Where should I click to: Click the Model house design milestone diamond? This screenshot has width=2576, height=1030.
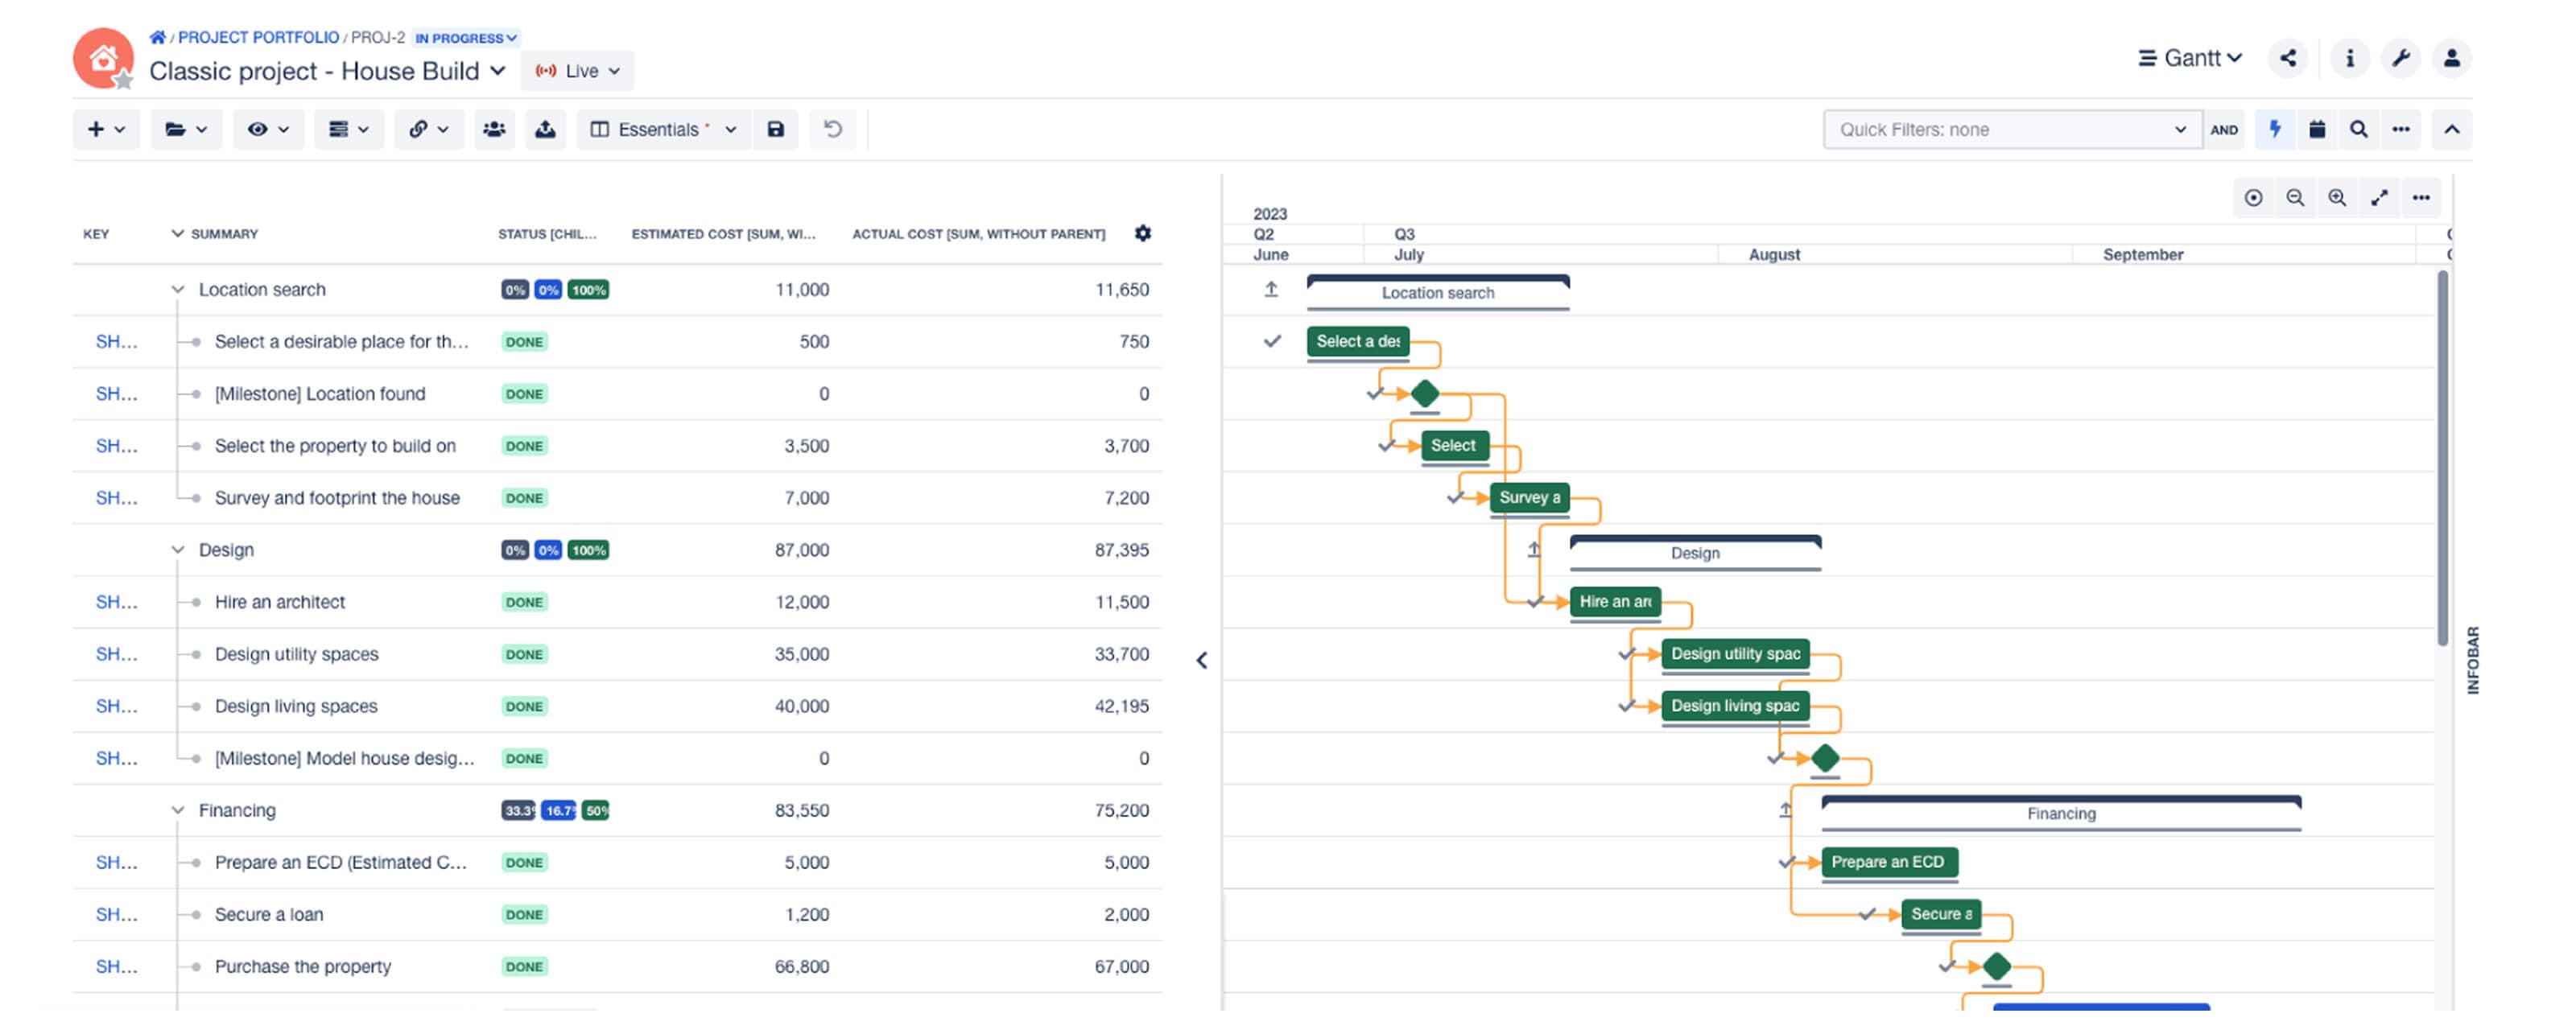tap(1825, 758)
